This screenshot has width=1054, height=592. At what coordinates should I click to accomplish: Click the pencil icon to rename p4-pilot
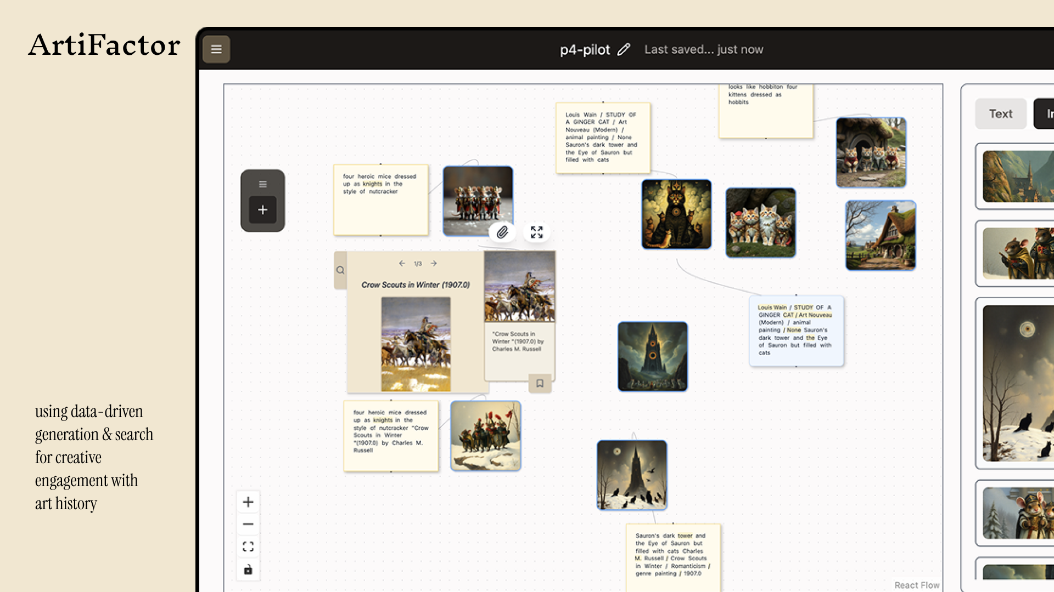point(624,50)
